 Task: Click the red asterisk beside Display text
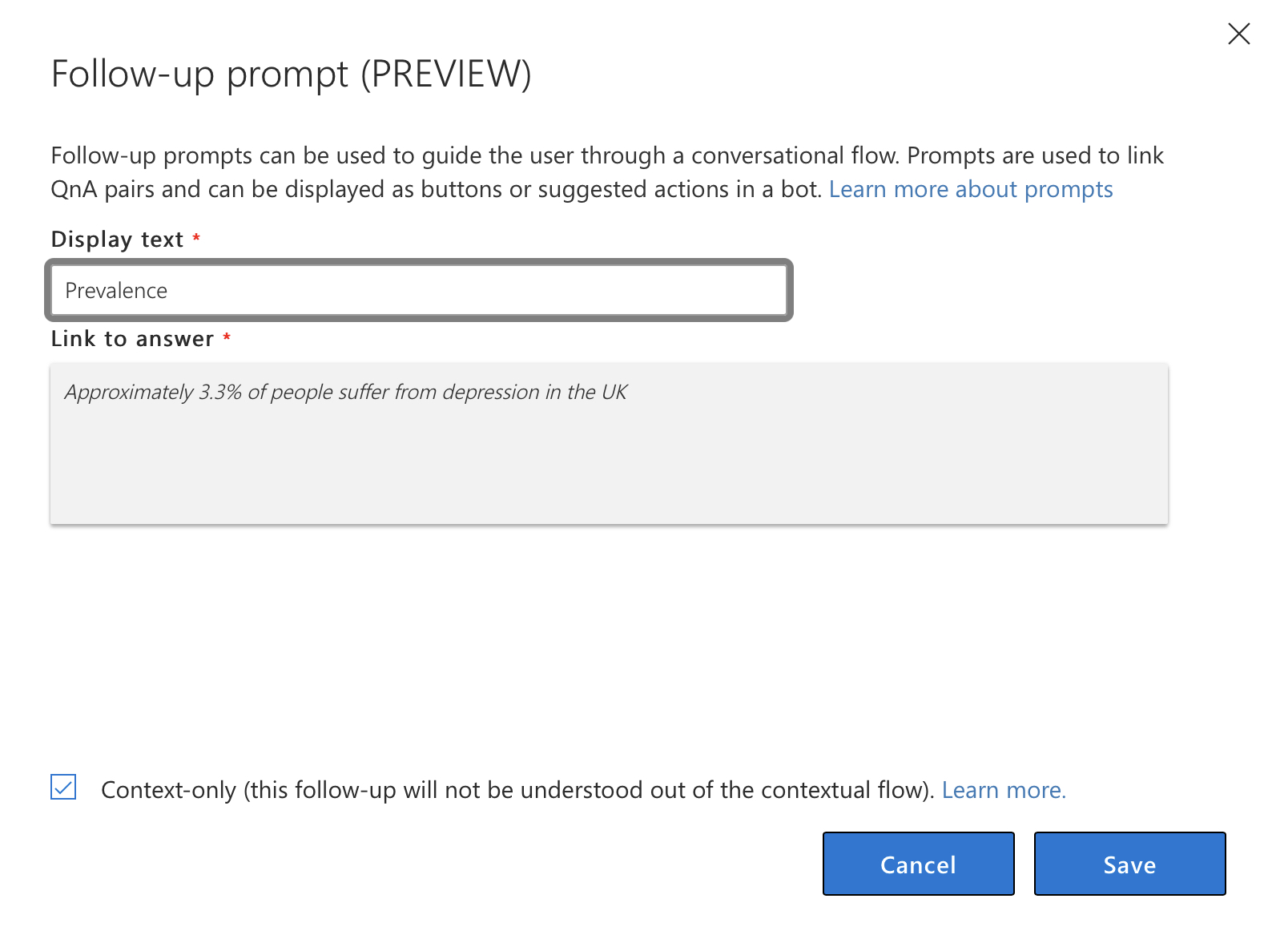pos(196,238)
